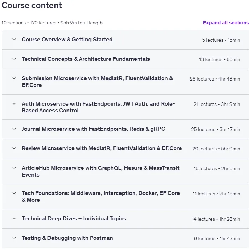Click Expand all sections link

point(226,23)
